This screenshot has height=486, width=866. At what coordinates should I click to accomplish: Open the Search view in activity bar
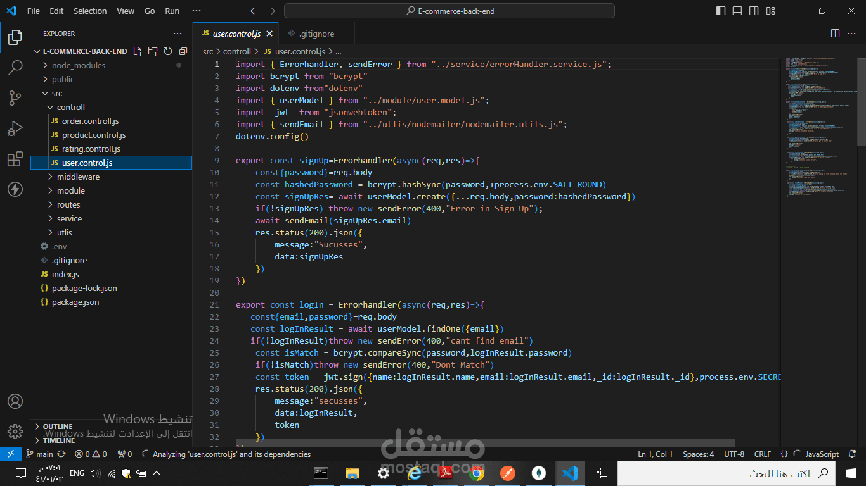coord(15,68)
